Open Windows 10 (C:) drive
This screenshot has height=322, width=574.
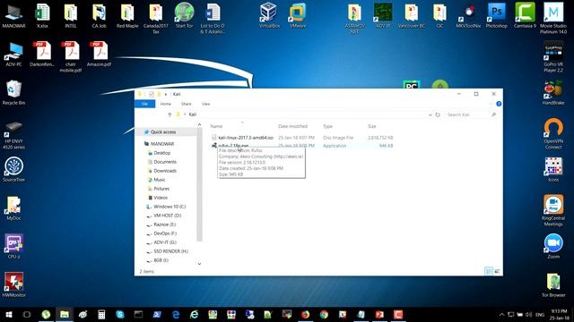170,207
